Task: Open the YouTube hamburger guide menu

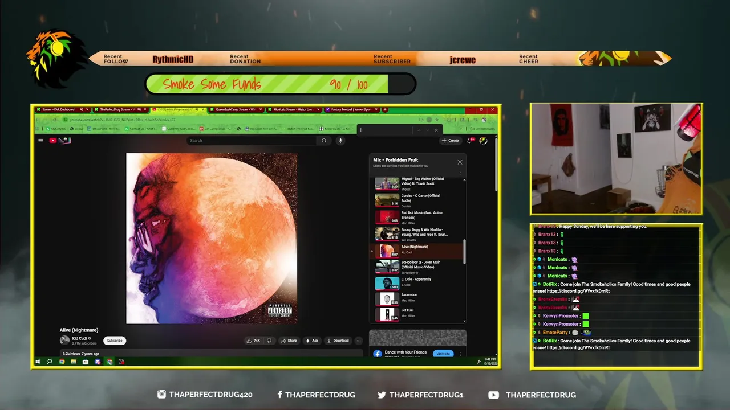Action: tap(40, 141)
